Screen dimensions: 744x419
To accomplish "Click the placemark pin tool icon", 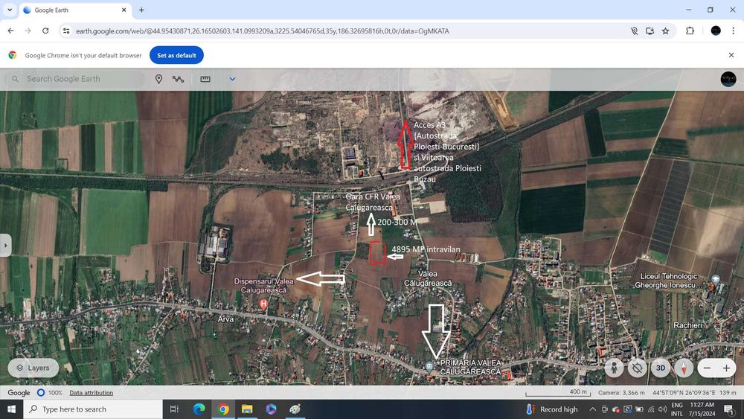I will tap(159, 79).
